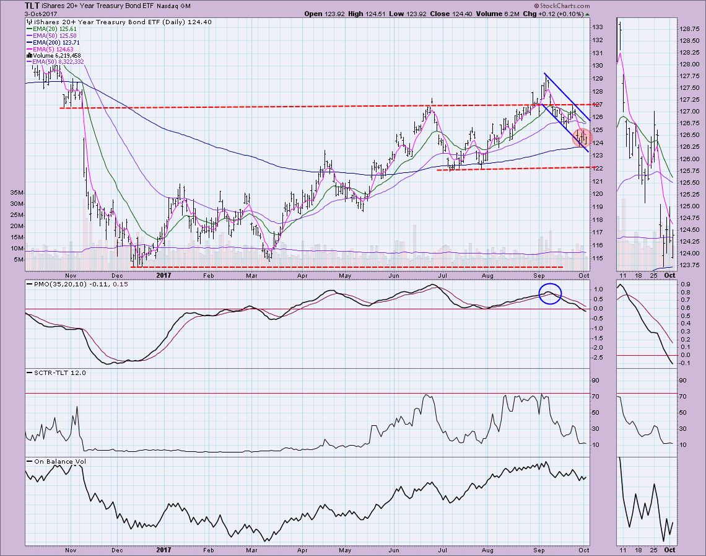Click the Oct label in the zoomed OBV thumbnail
This screenshot has height=556, width=706.
pyautogui.click(x=670, y=550)
